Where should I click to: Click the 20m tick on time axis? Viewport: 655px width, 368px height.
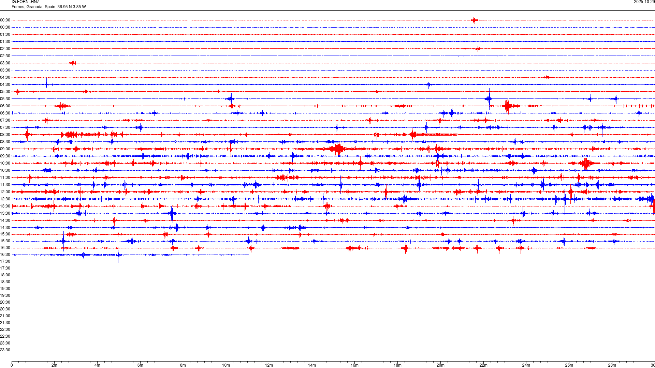pos(440,365)
